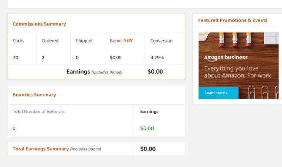Screen dimensions: 282x167
Task: Open the Amazon Business promotion banner image
Action: tap(239, 66)
